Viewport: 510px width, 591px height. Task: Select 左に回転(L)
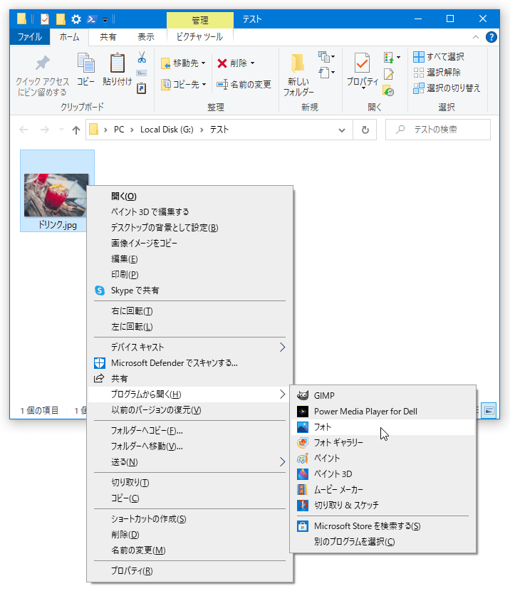tap(189, 327)
